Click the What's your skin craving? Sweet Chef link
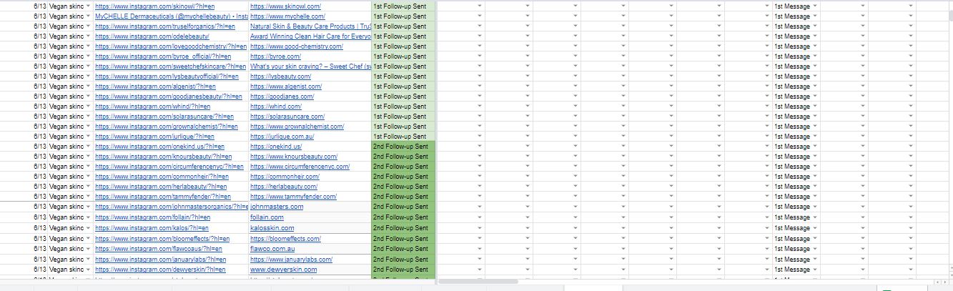The image size is (953, 291). point(311,66)
